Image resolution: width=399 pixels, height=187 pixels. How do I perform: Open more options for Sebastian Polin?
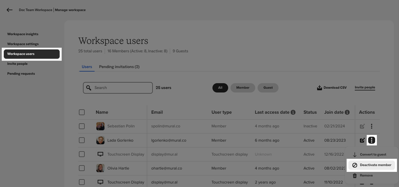click(372, 126)
